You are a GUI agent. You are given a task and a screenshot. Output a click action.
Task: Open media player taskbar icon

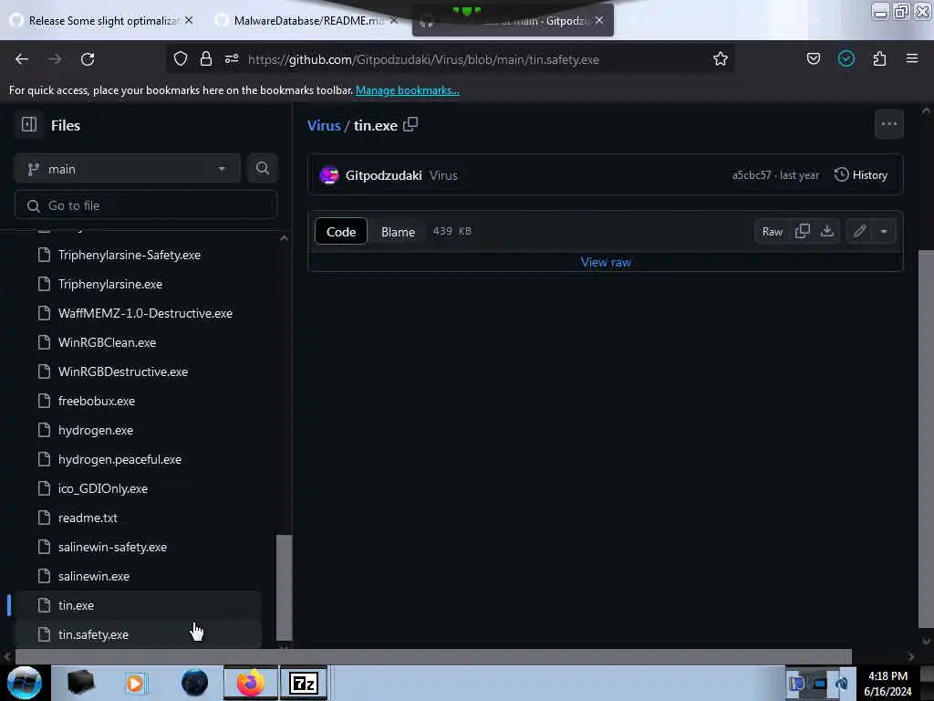coord(135,683)
